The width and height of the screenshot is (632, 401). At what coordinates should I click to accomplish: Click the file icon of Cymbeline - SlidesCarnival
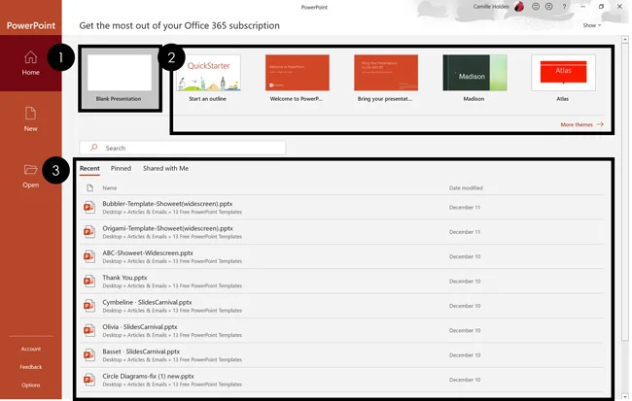[x=89, y=306]
